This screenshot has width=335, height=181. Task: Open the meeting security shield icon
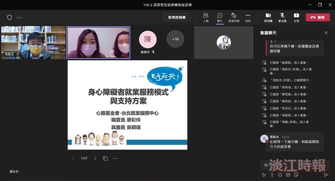pos(9,18)
